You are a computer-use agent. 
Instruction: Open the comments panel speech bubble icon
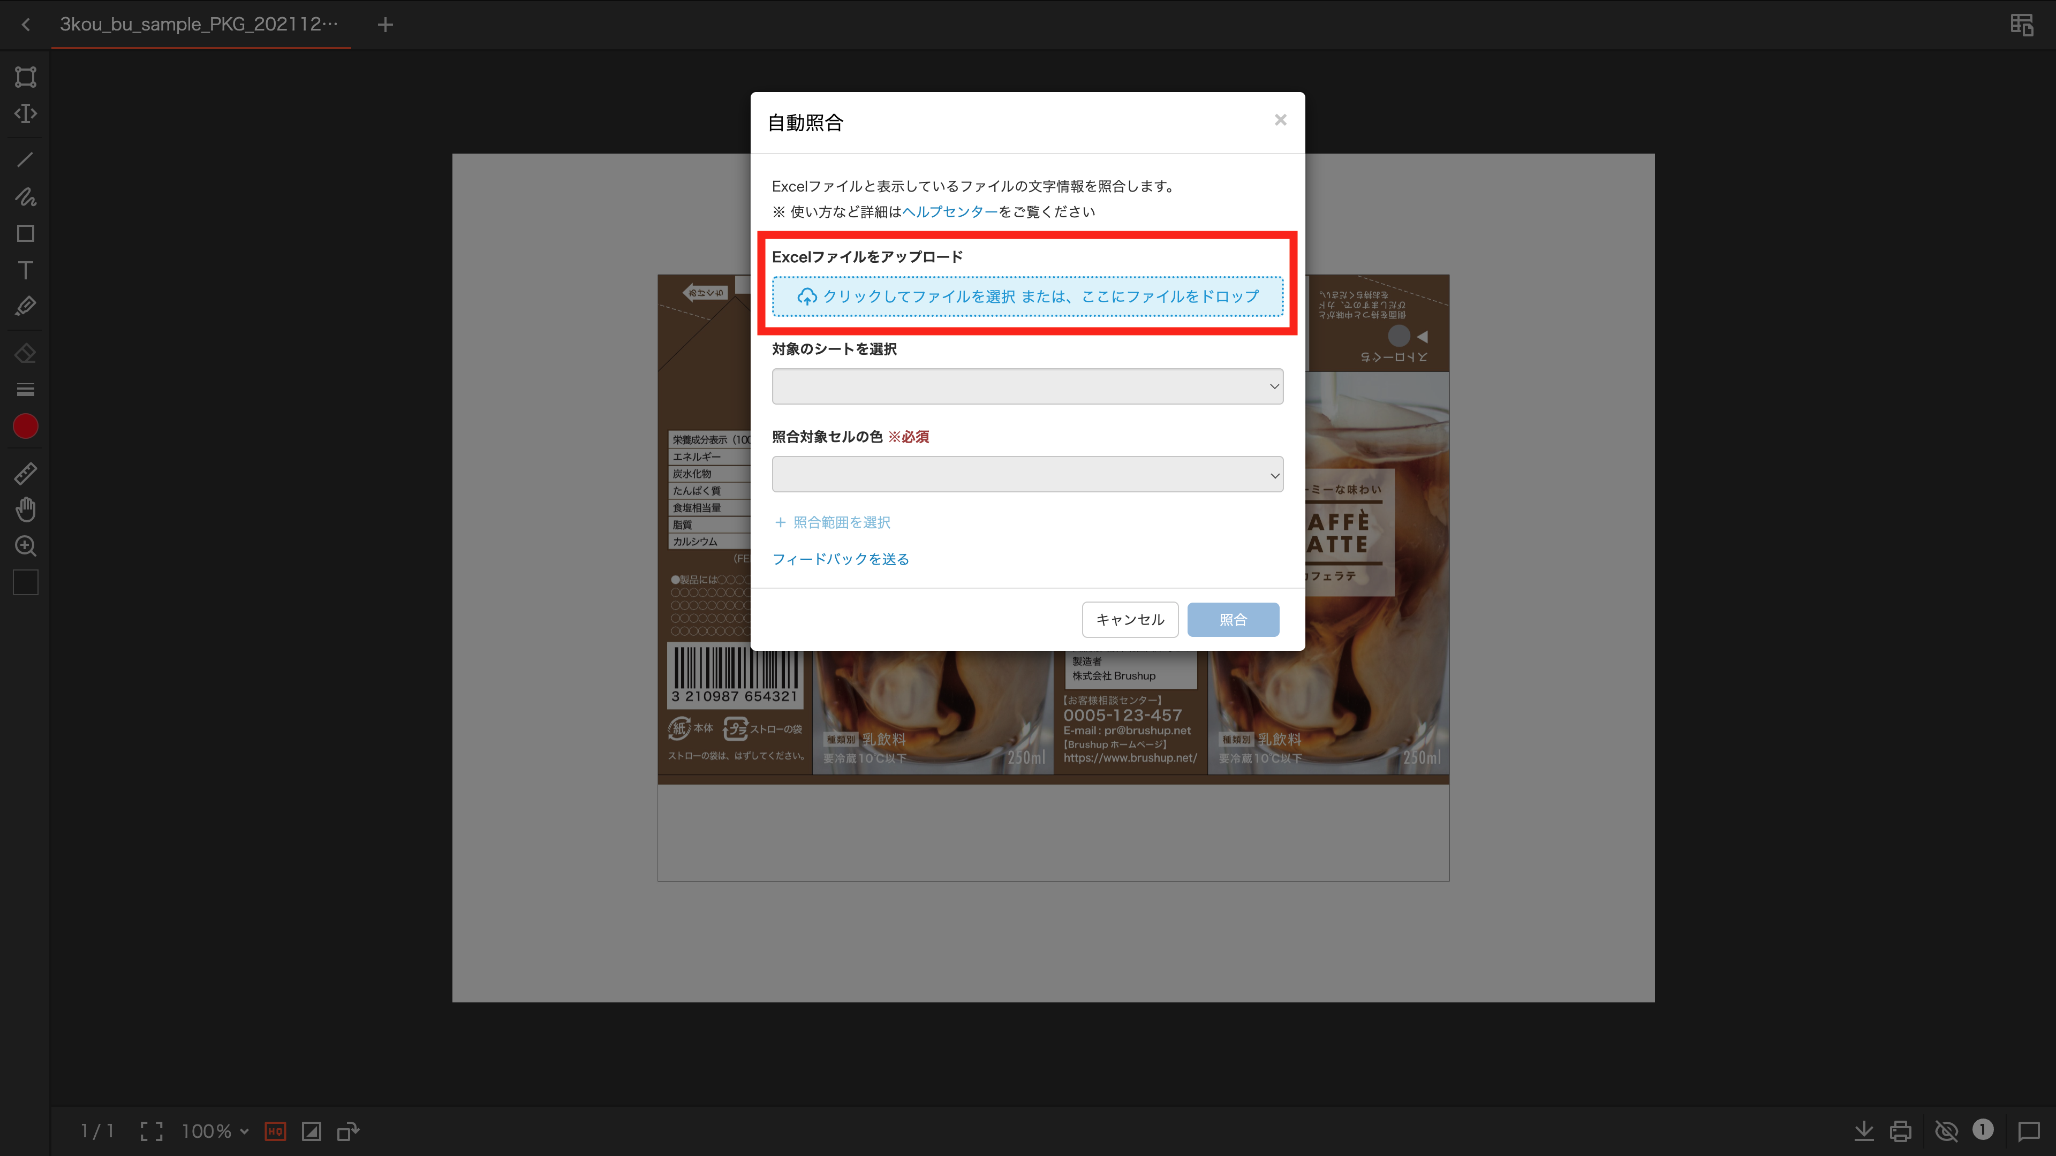2028,1131
